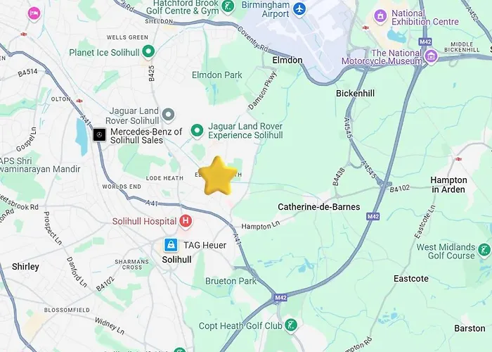The height and width of the screenshot is (352, 492).
Task: Open the National Exhibition Centre purple pin
Action: coord(380,16)
